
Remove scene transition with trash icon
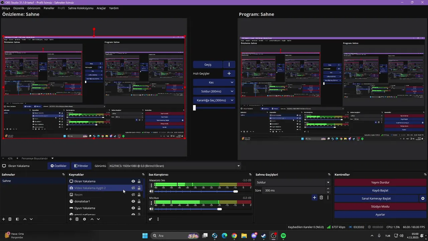[321, 197]
